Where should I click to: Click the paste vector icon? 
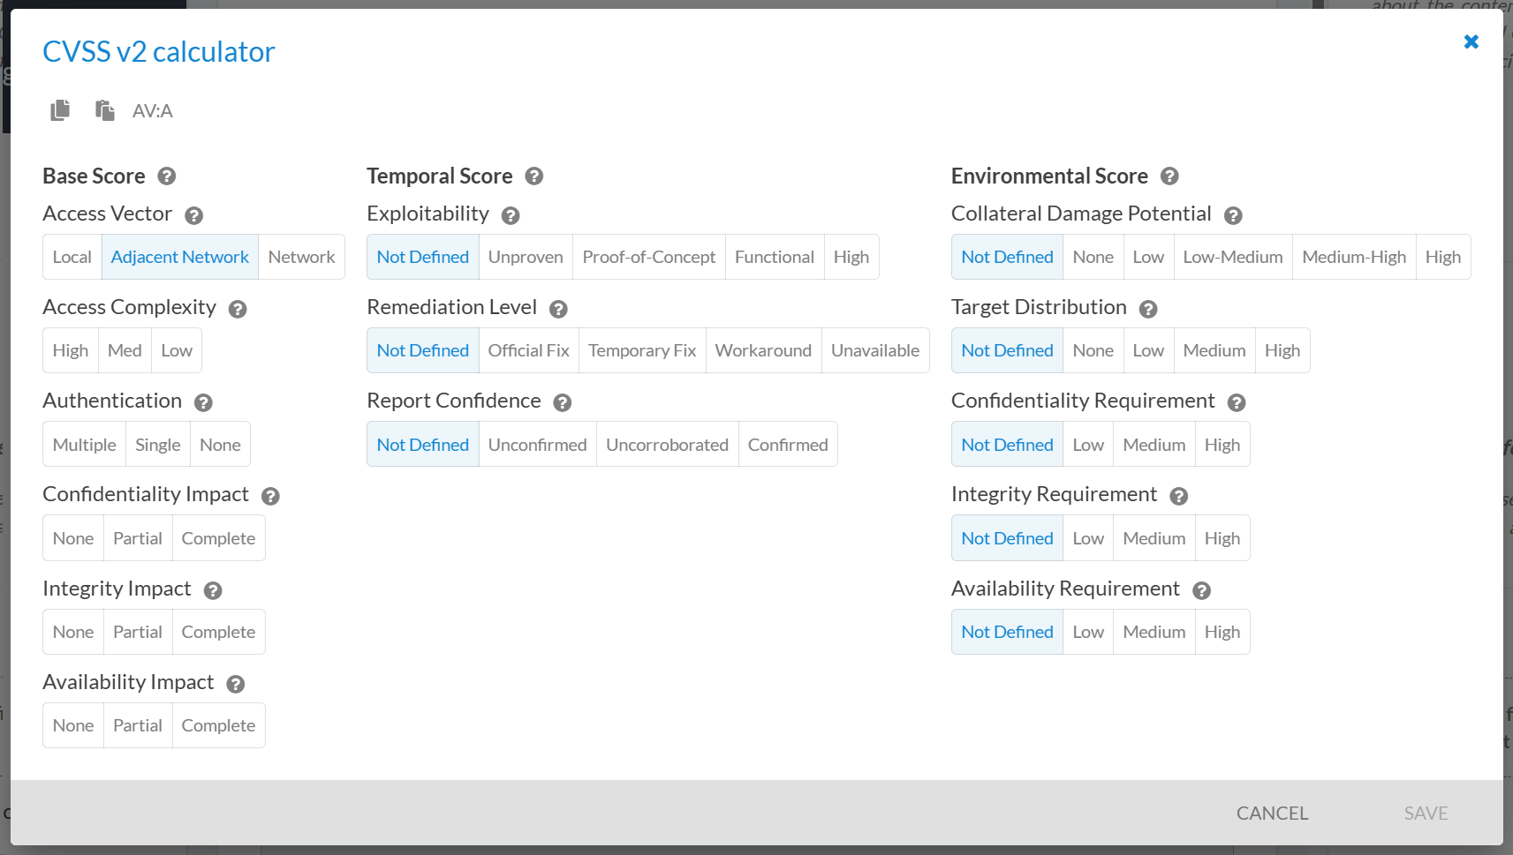[x=105, y=110]
